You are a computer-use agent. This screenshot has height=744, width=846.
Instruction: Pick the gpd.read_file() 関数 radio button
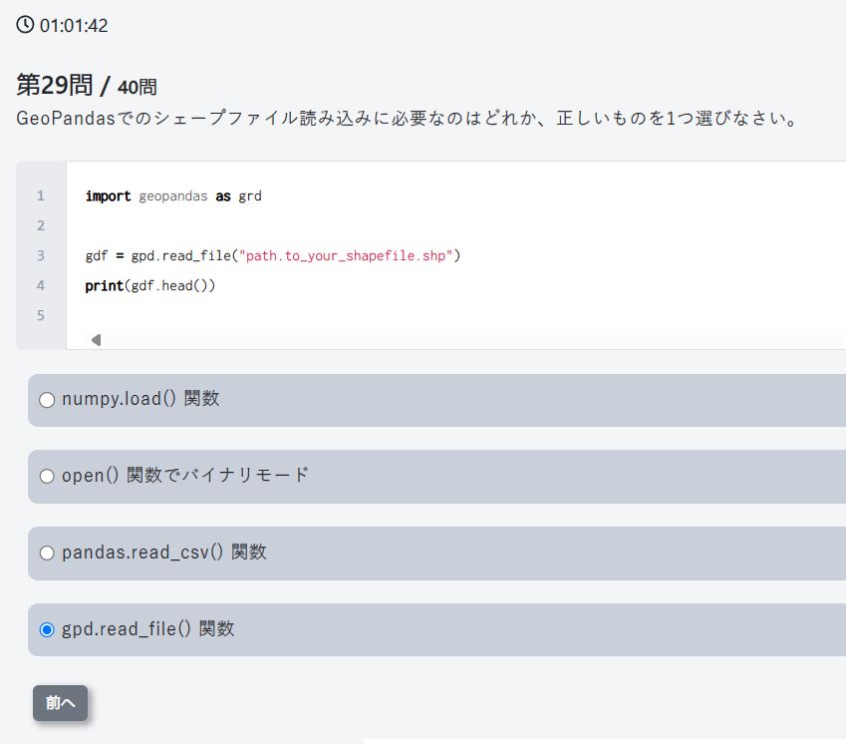pos(47,630)
